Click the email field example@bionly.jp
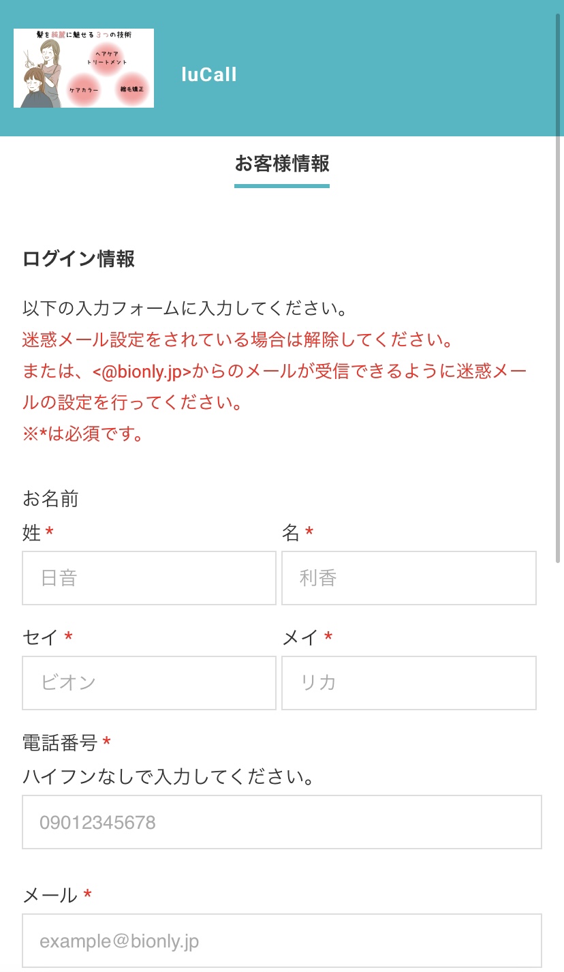Viewport: 564px width, 972px height. coord(282,941)
